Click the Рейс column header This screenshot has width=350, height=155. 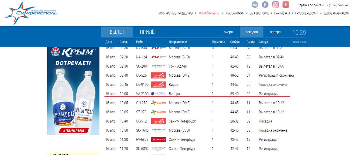click(139, 42)
